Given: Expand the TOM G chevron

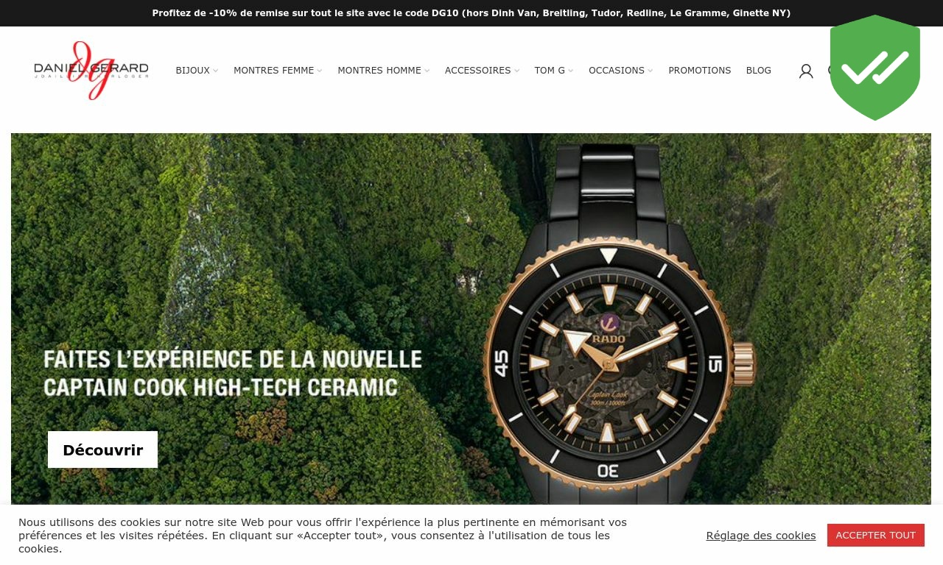Looking at the screenshot, I should tap(571, 71).
